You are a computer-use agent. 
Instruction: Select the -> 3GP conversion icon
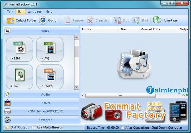point(19,77)
